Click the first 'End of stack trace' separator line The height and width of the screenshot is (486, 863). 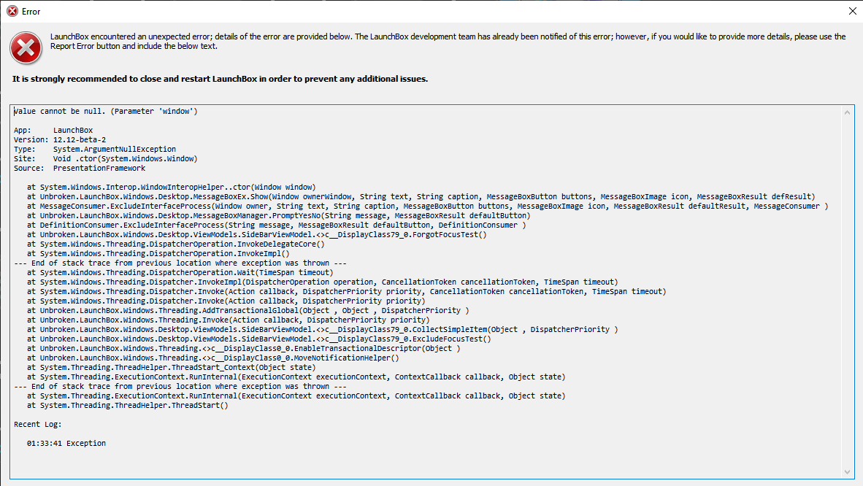tap(180, 263)
